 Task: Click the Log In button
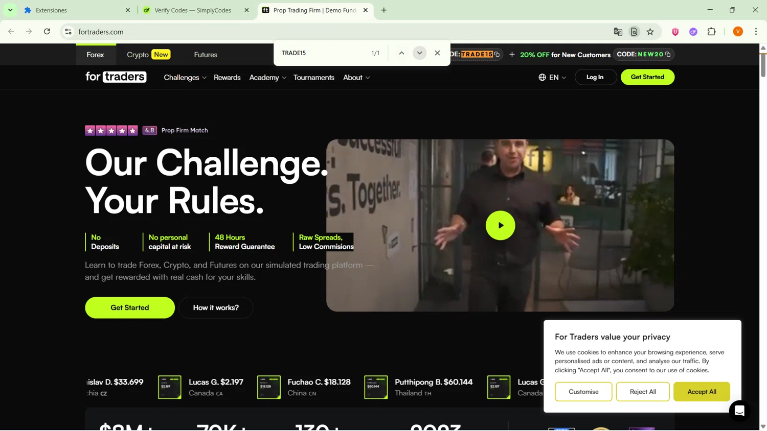[x=595, y=77]
